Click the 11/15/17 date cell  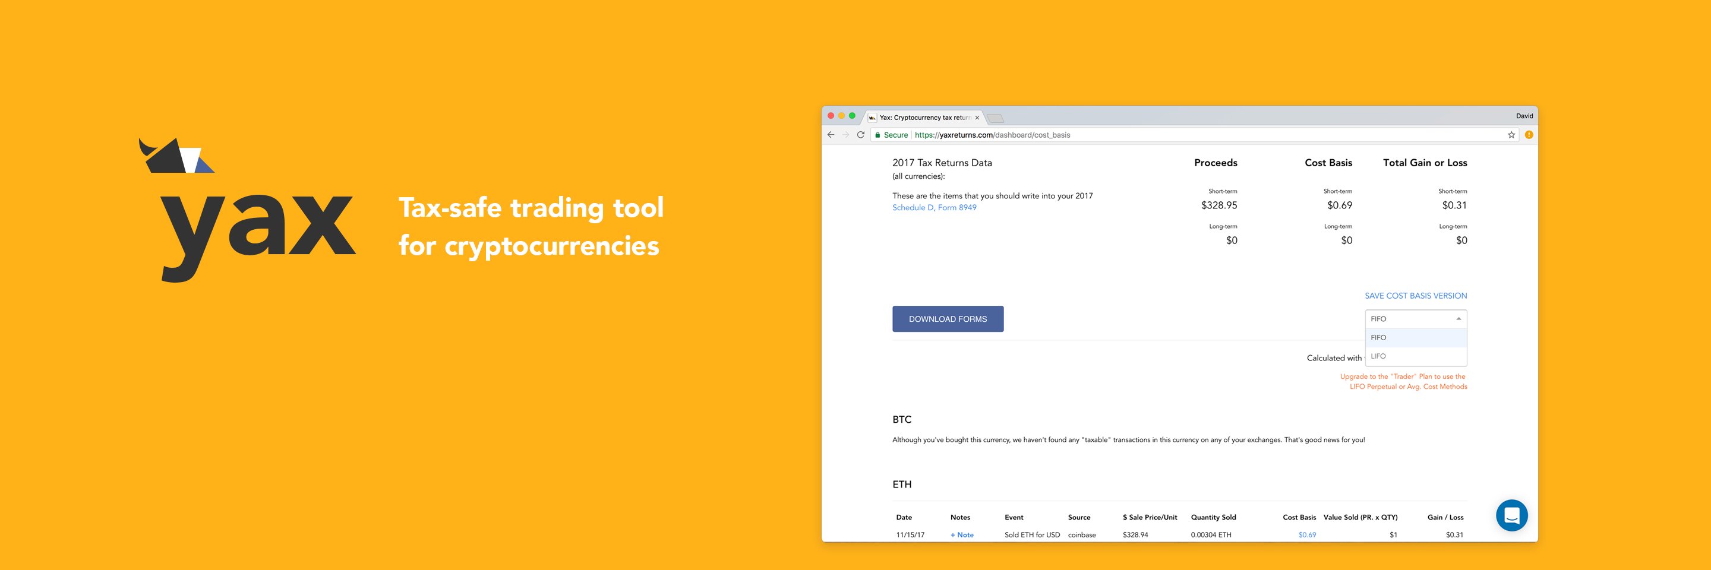pos(910,535)
